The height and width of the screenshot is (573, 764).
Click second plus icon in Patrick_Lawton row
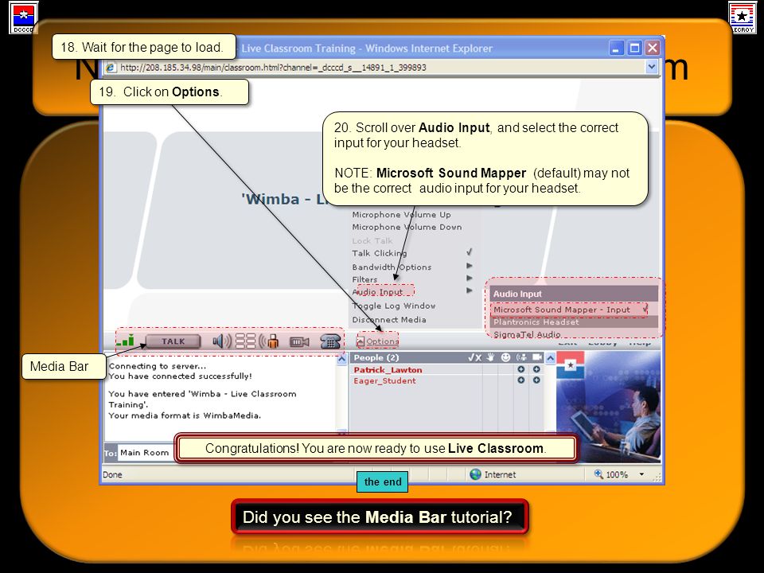(x=536, y=370)
